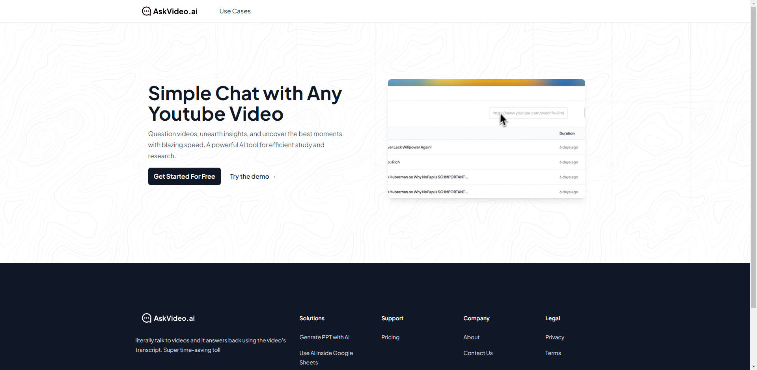Screen dimensions: 757x370
Task: Click the AskVideo.ai chat bubble logo in header
Action: (x=146, y=11)
